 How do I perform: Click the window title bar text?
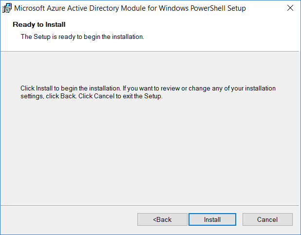click(x=130, y=8)
